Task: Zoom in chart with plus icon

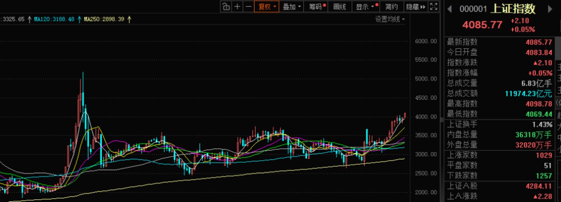Action: pyautogui.click(x=237, y=6)
